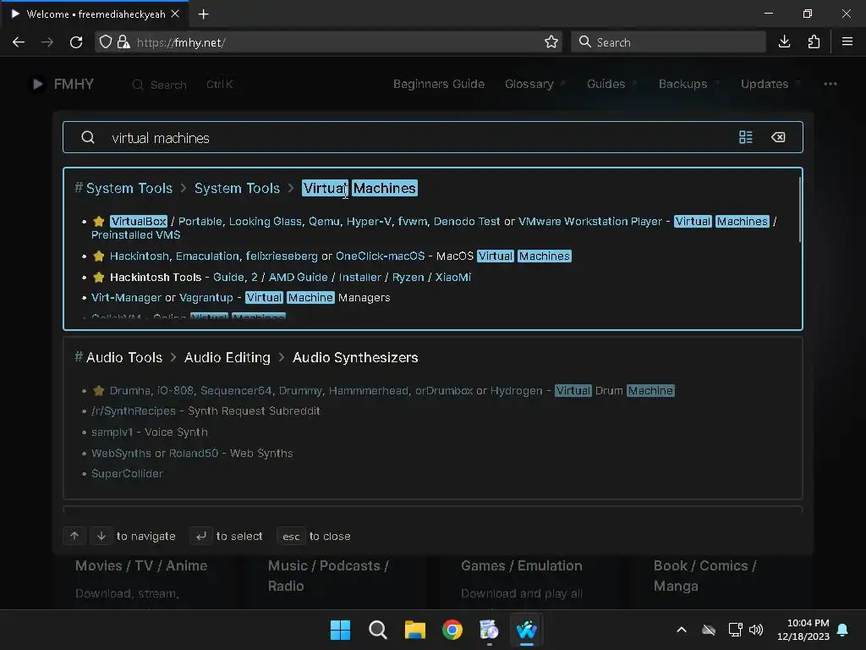Click the esc key to close hint
Viewport: 866px width, 650px height.
coord(291,536)
